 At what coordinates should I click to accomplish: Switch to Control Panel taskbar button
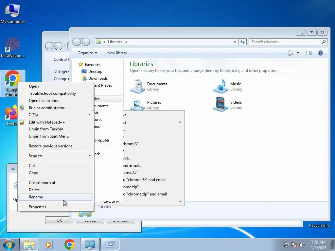click(x=90, y=244)
